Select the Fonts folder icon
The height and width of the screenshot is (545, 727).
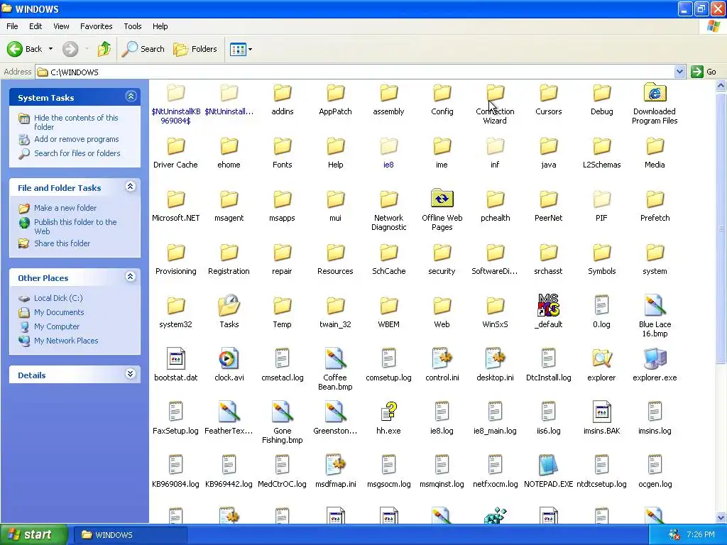[283, 146]
